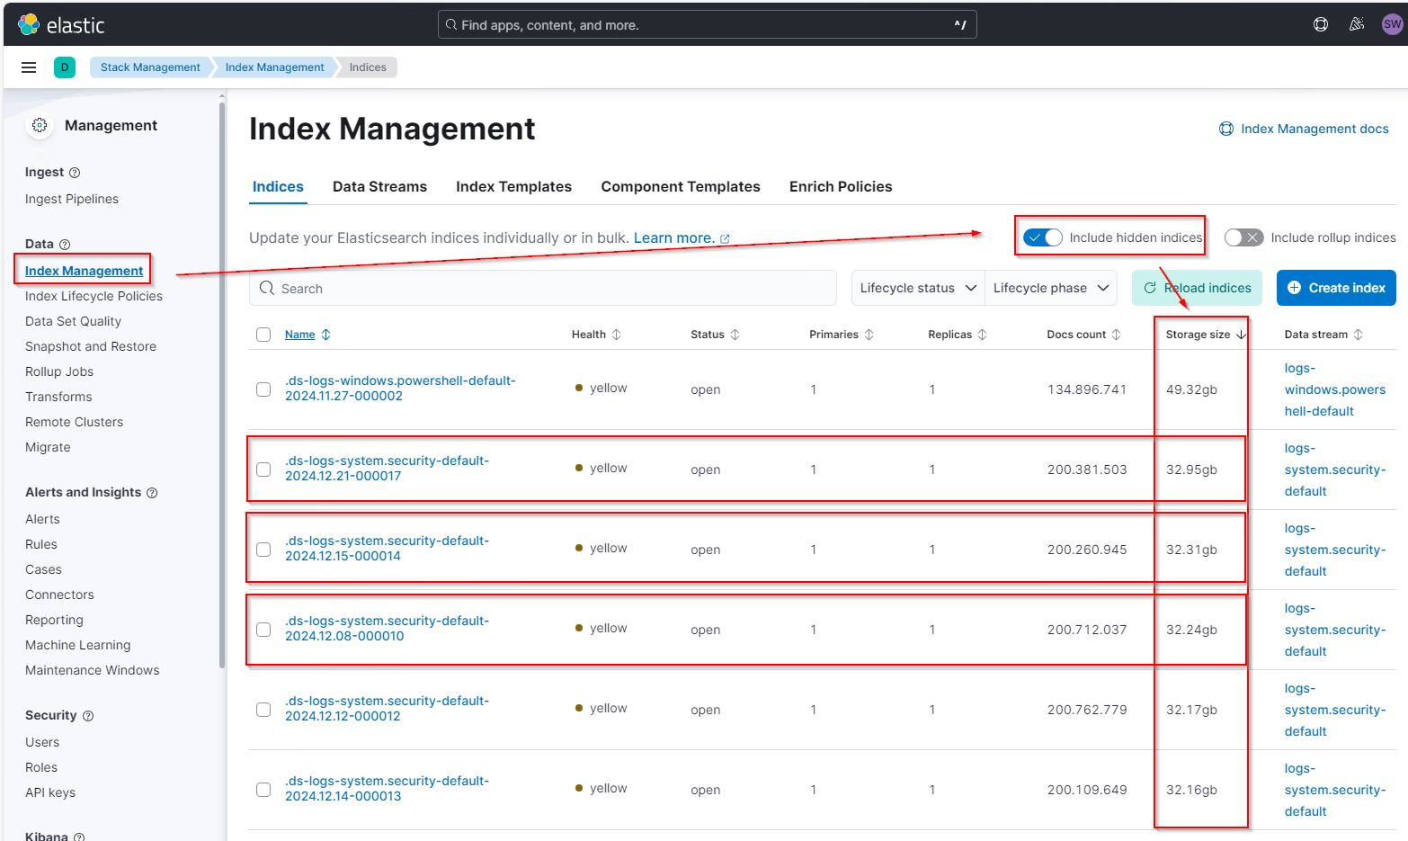This screenshot has width=1408, height=841.
Task: Click the Management gear icon
Action: (x=40, y=125)
